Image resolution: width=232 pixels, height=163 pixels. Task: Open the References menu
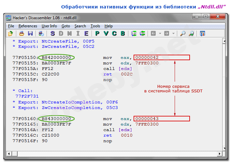point(28,26)
